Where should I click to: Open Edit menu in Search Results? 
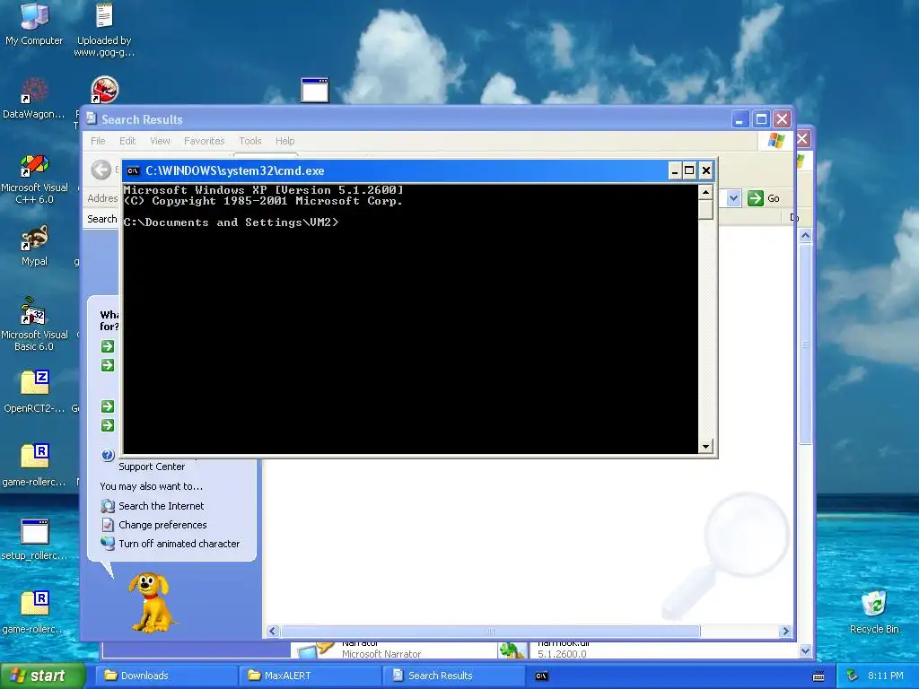point(127,141)
